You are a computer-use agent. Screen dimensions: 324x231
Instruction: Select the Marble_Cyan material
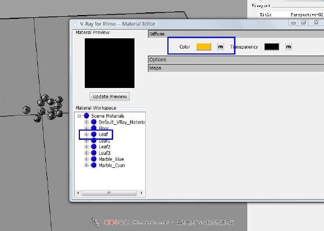pyautogui.click(x=112, y=166)
